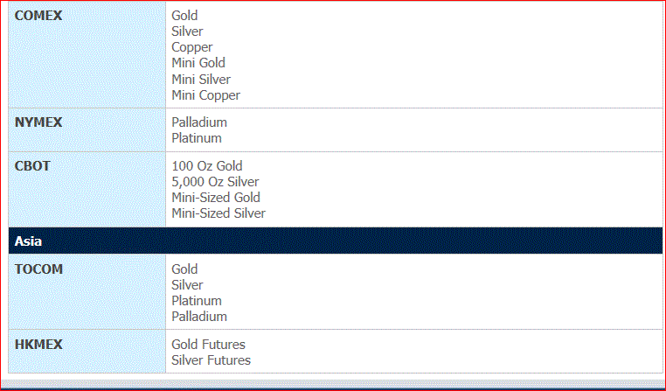
Task: Click the CBOT exchange label
Action: pyautogui.click(x=32, y=166)
